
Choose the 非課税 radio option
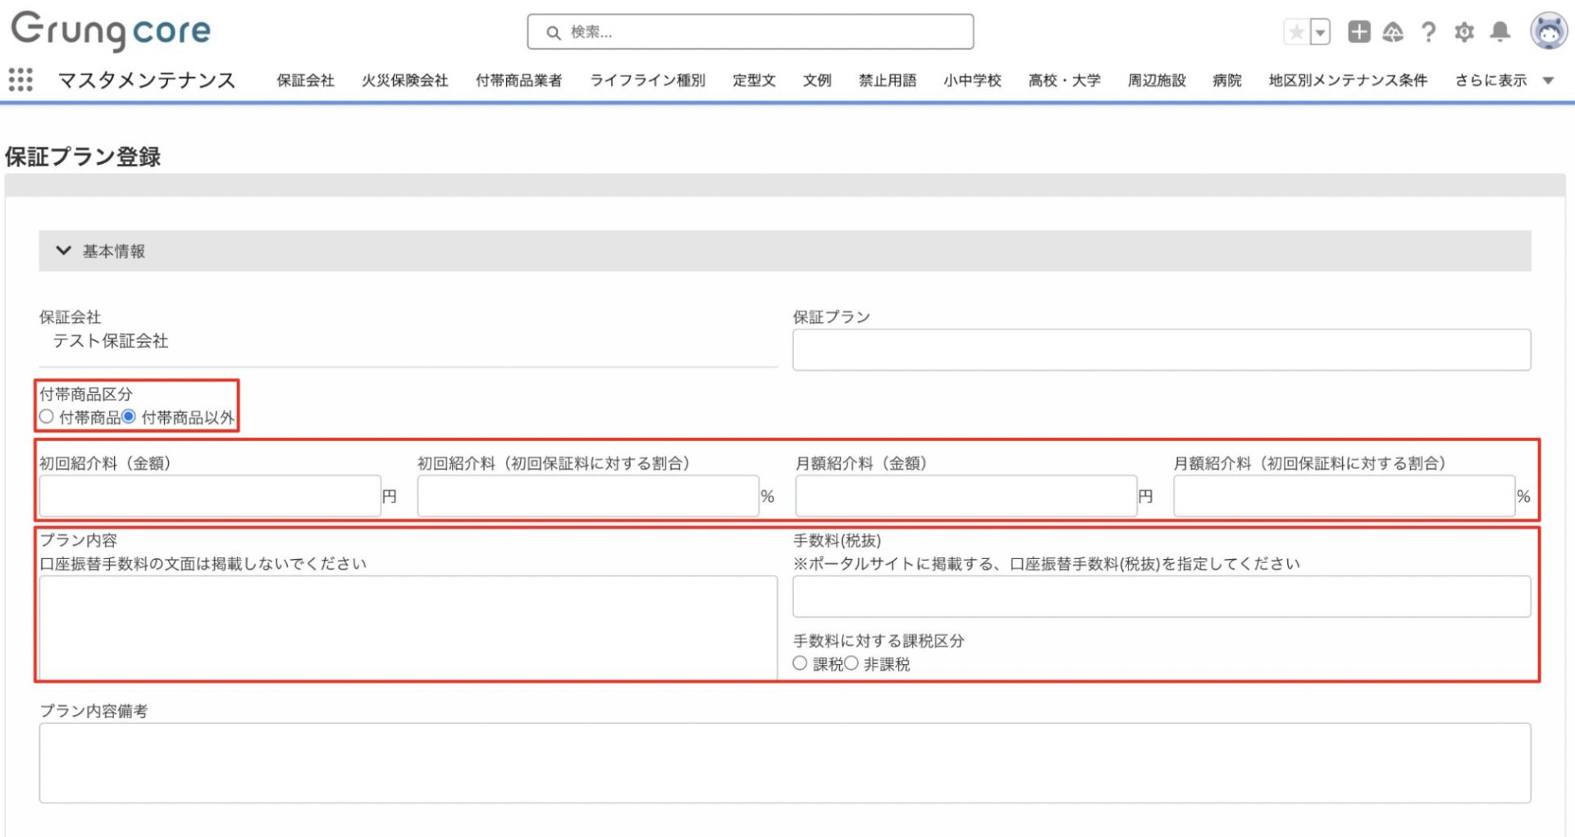pyautogui.click(x=851, y=663)
